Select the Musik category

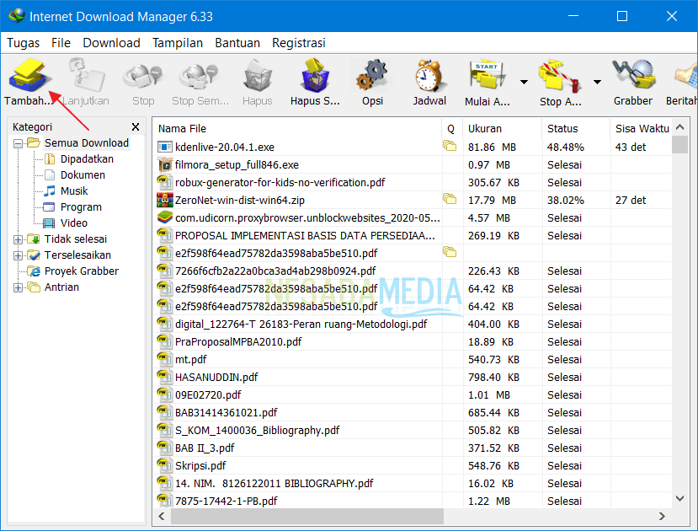point(74,191)
